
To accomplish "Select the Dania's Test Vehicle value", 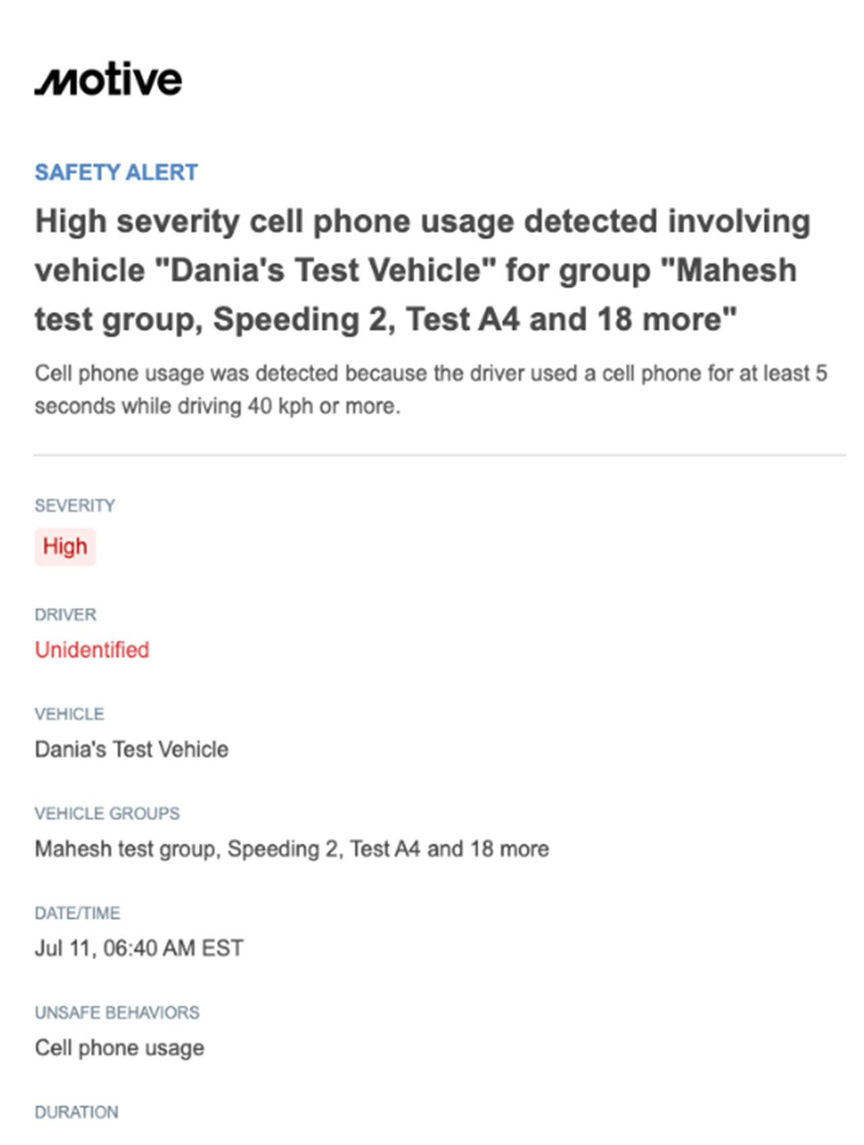I will (x=132, y=749).
